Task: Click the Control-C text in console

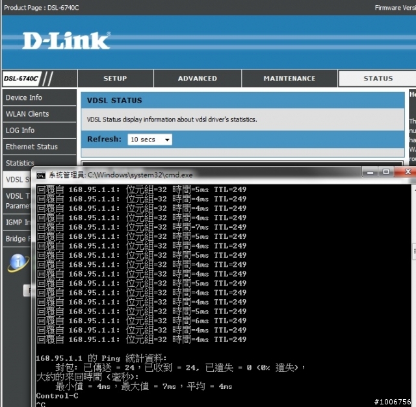Action: [57, 396]
